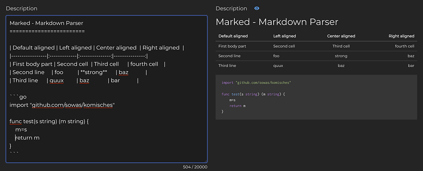Click the 'quux' table cell in preview
This screenshot has width=423, height=171.
coord(278,66)
